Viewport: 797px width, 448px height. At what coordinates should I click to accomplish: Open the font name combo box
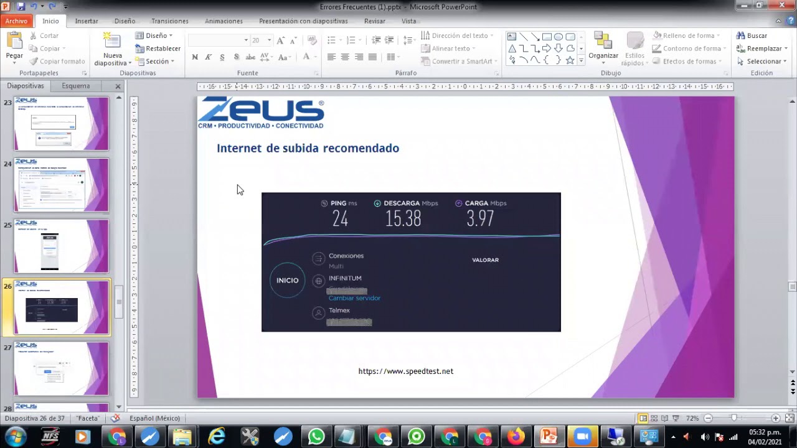pos(219,40)
